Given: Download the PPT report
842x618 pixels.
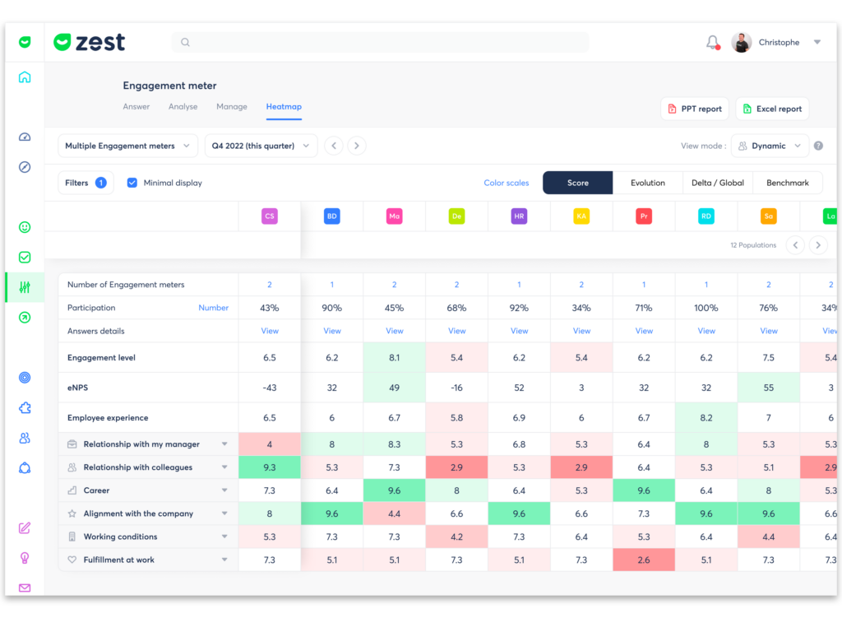Looking at the screenshot, I should coord(694,109).
